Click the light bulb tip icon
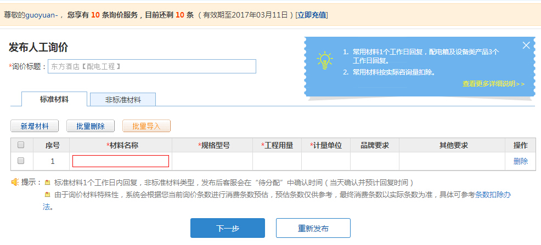 [324, 61]
